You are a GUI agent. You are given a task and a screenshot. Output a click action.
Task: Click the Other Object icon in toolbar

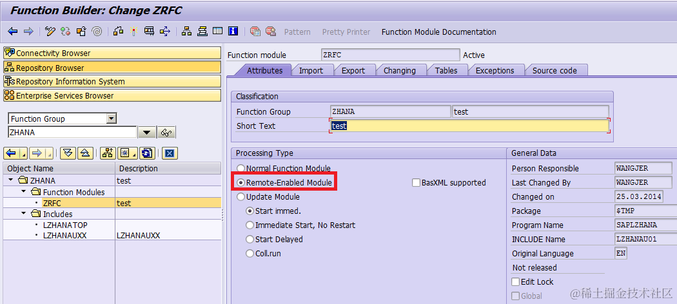click(81, 32)
